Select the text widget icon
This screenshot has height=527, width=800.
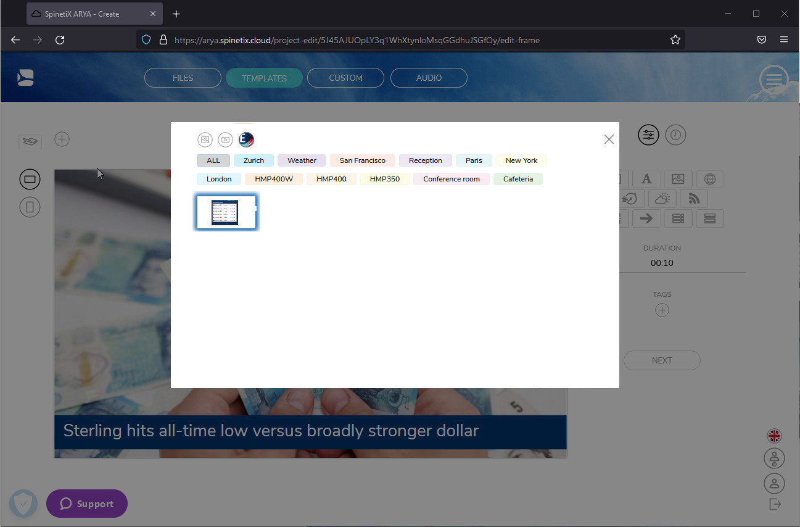coord(646,179)
